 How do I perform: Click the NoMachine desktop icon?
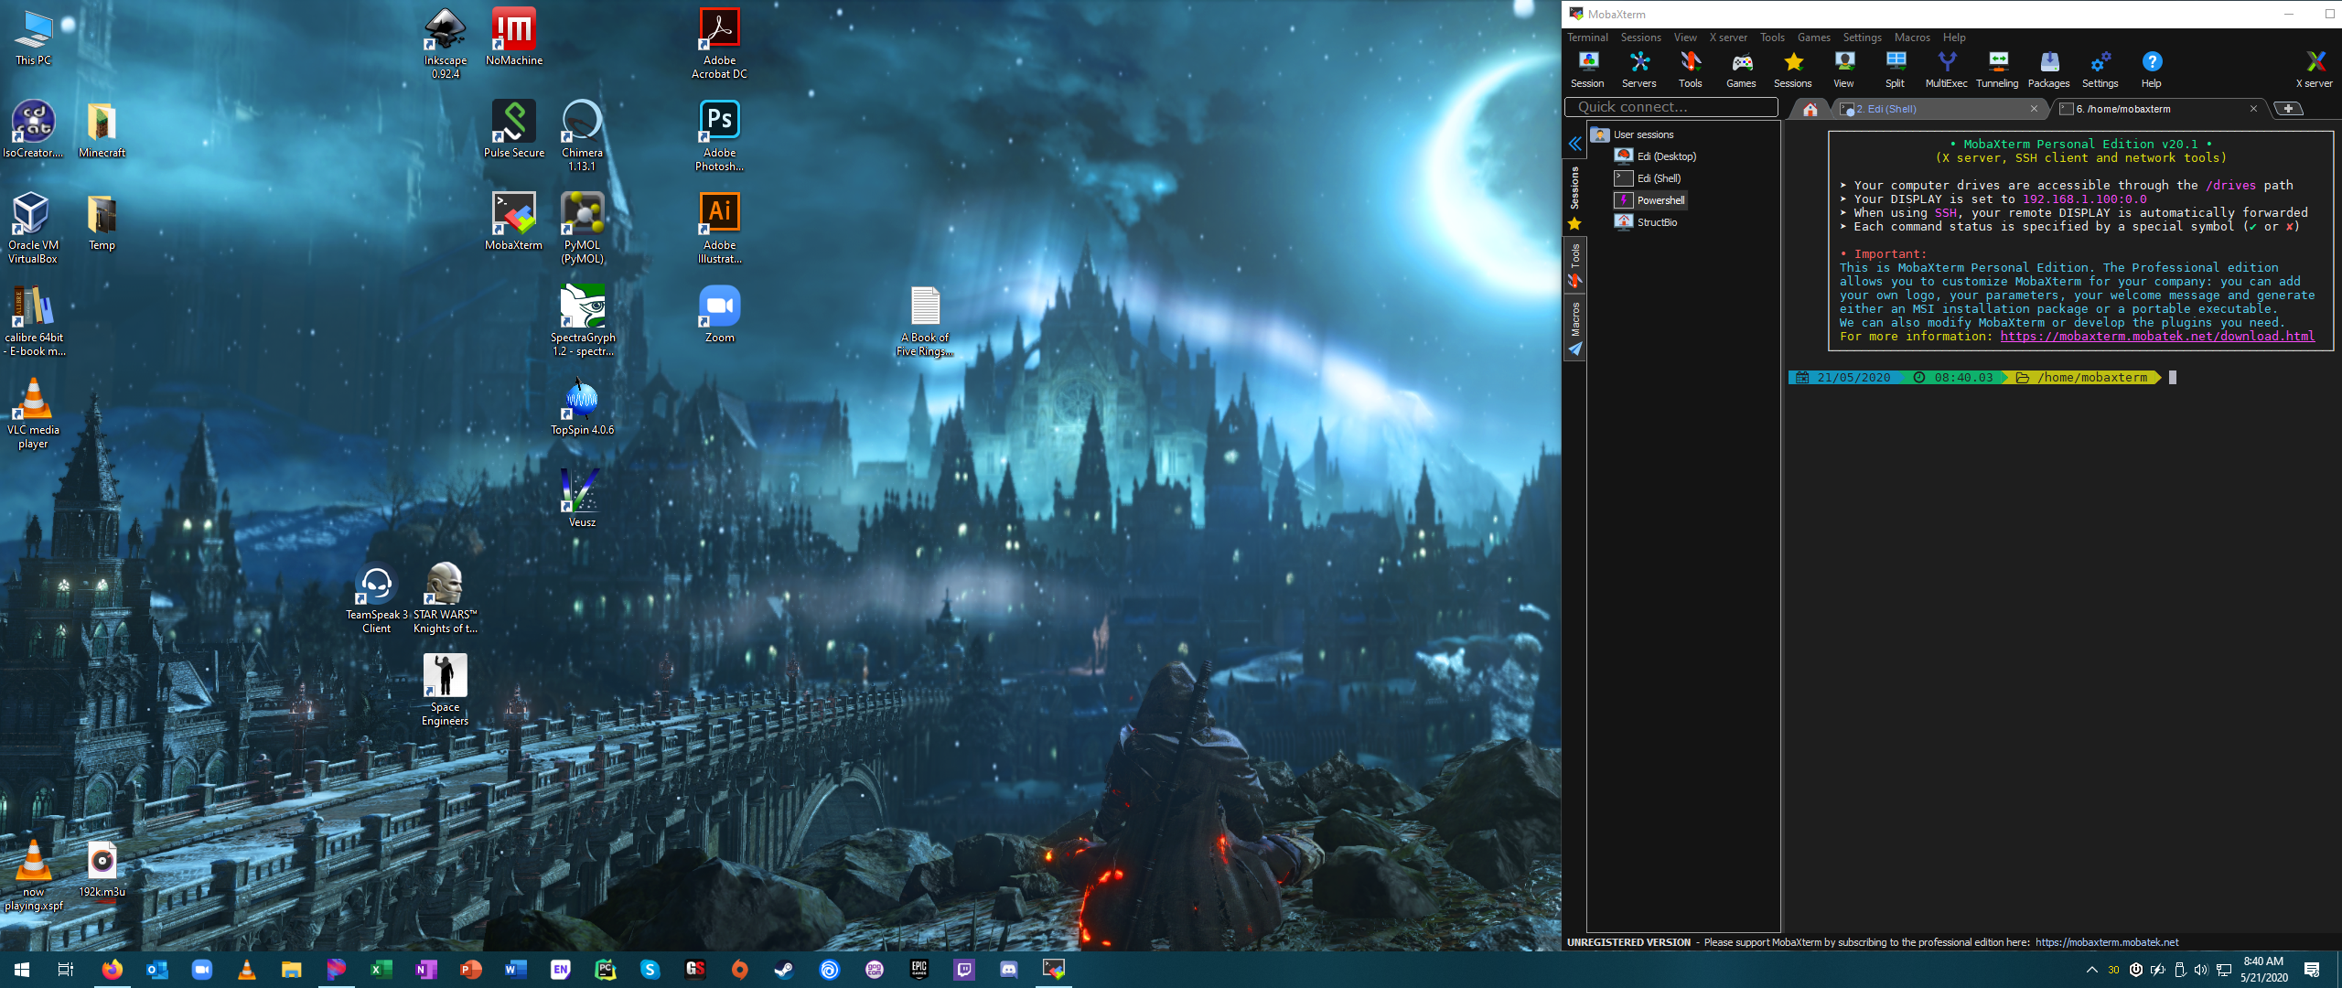514,37
